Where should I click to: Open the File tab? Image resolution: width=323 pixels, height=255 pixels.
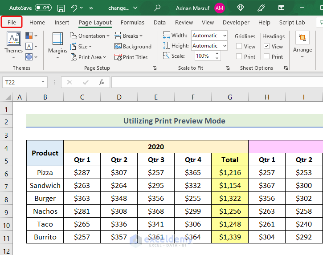click(x=12, y=22)
